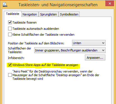The width and height of the screenshot is (116, 104).
Task: Expand the Immer gruppieren dropdown
Action: [x=70, y=50]
